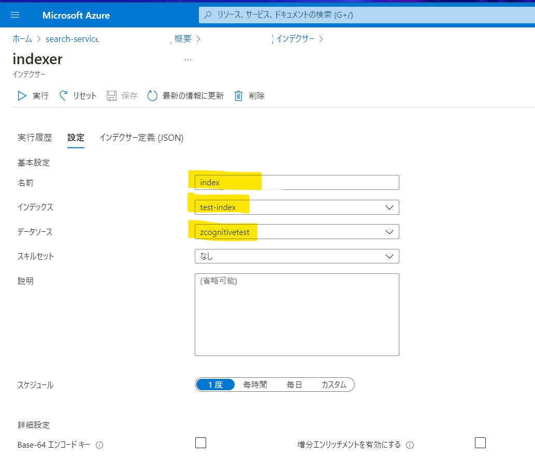Click the 説明 field label
This screenshot has height=458, width=535.
[25, 281]
